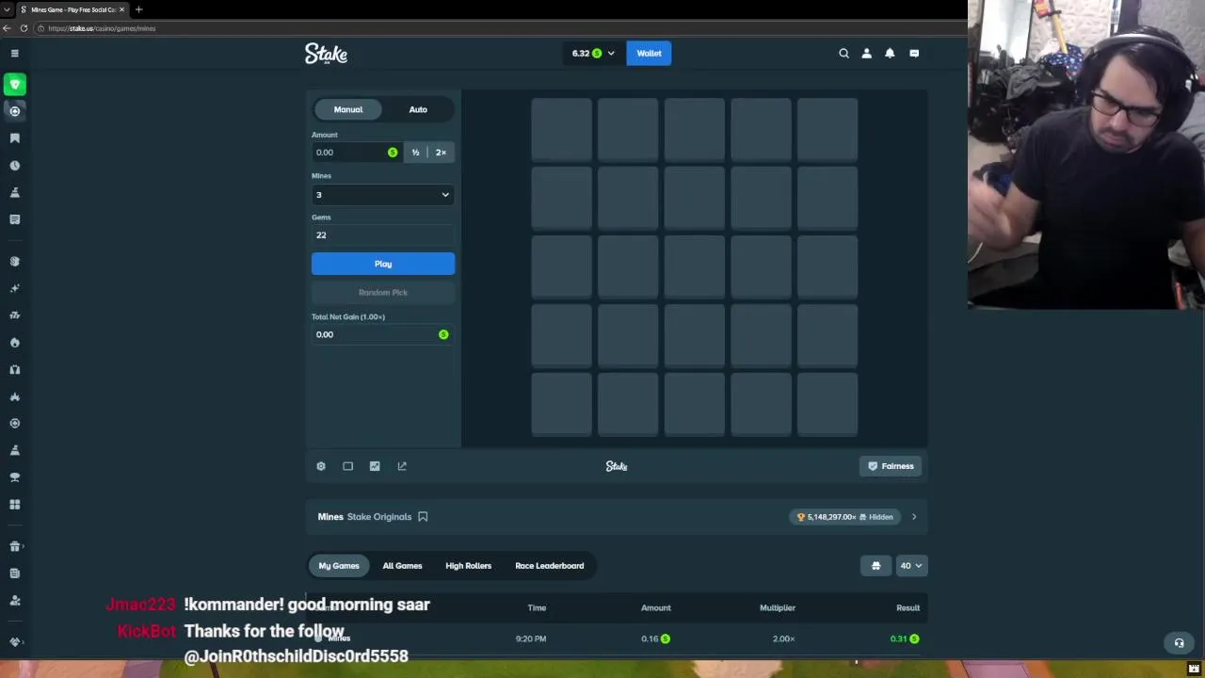The height and width of the screenshot is (678, 1205).
Task: Click the Stake Originals link
Action: coord(379,517)
